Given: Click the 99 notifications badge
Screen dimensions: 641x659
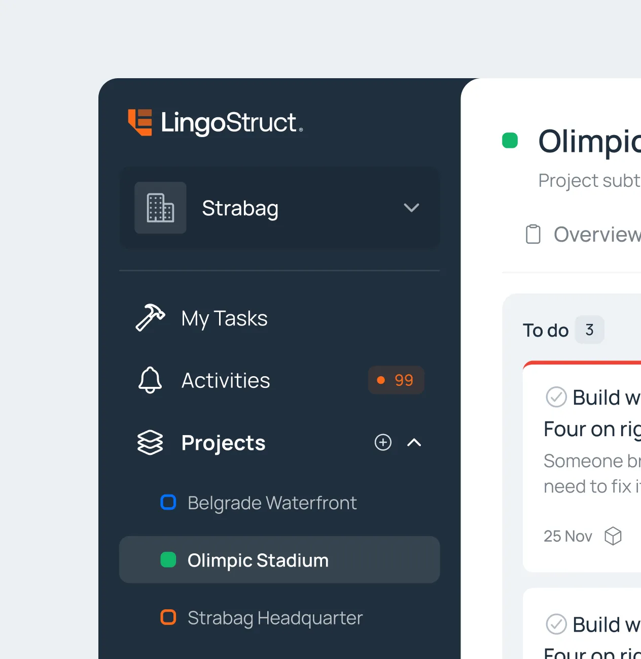Looking at the screenshot, I should (396, 380).
